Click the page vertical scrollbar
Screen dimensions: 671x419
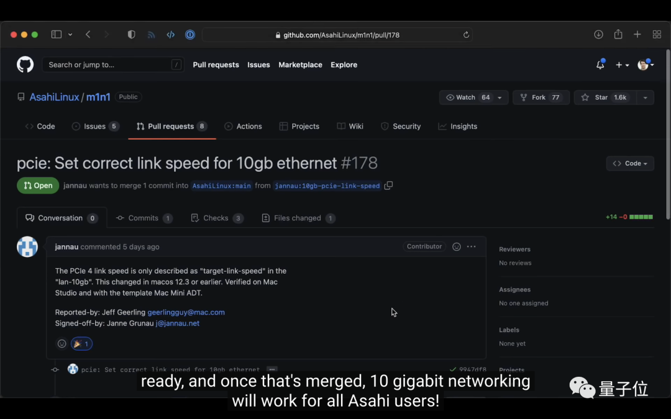pos(667,135)
